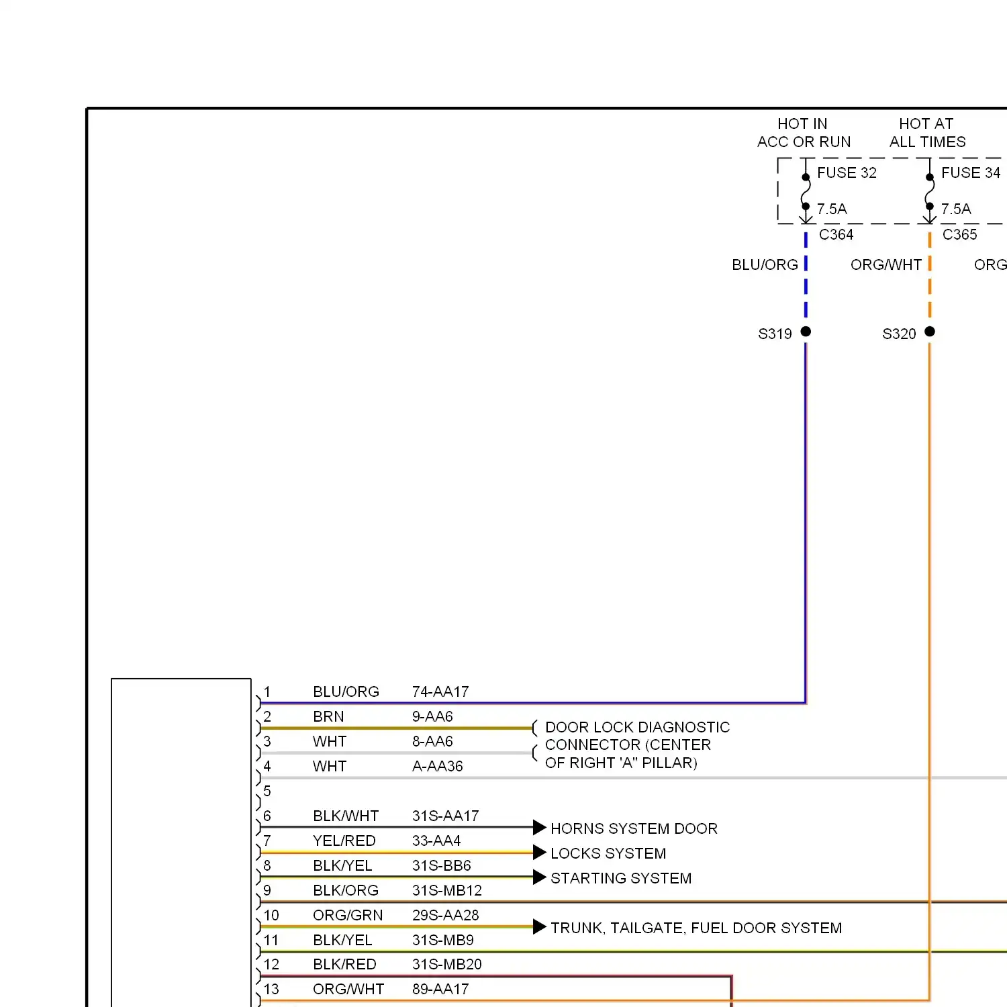Click the BLU/ORG label beside the dashed blue wire
Screen dimensions: 1007x1007
(765, 265)
